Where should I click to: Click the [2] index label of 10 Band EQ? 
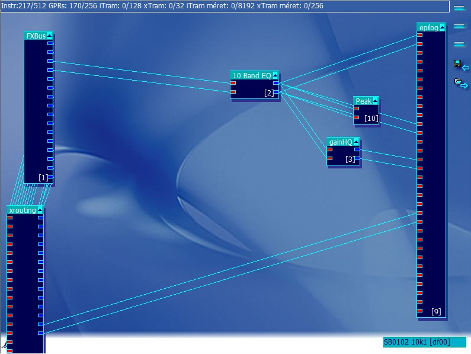pyautogui.click(x=269, y=93)
